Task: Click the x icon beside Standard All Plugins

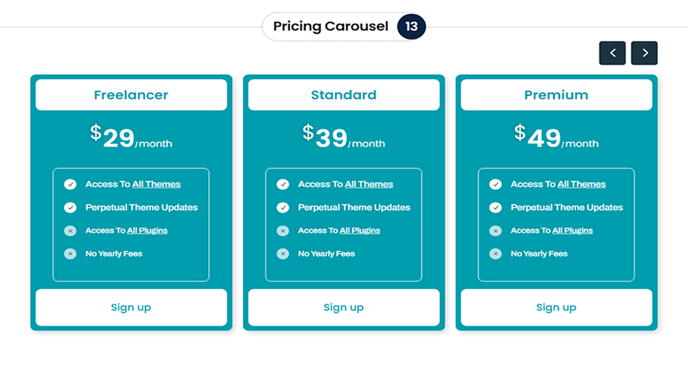Action: tap(283, 231)
